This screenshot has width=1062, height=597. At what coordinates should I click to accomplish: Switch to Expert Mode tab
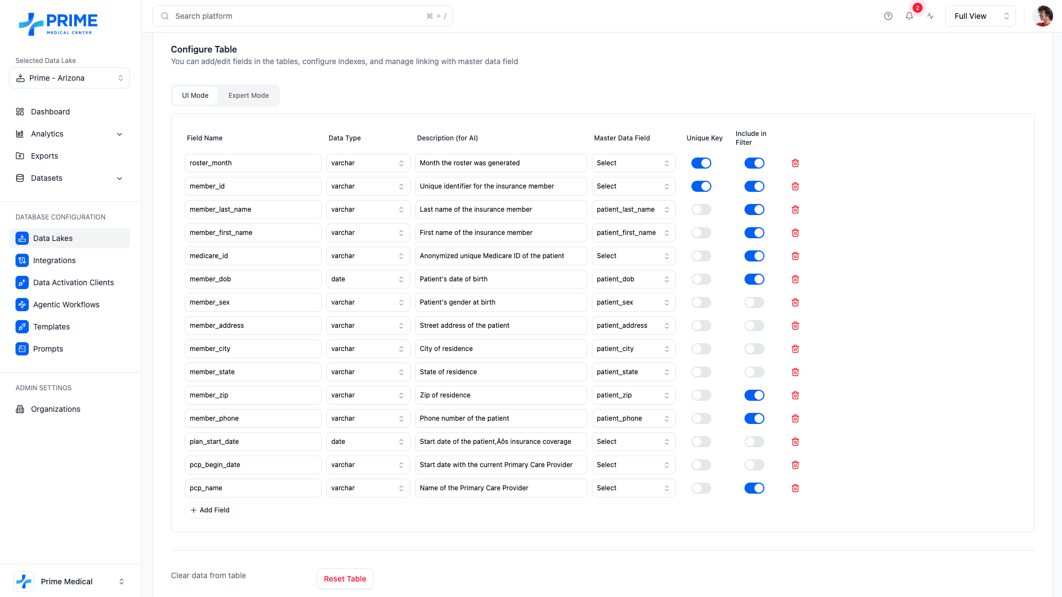[x=248, y=96]
